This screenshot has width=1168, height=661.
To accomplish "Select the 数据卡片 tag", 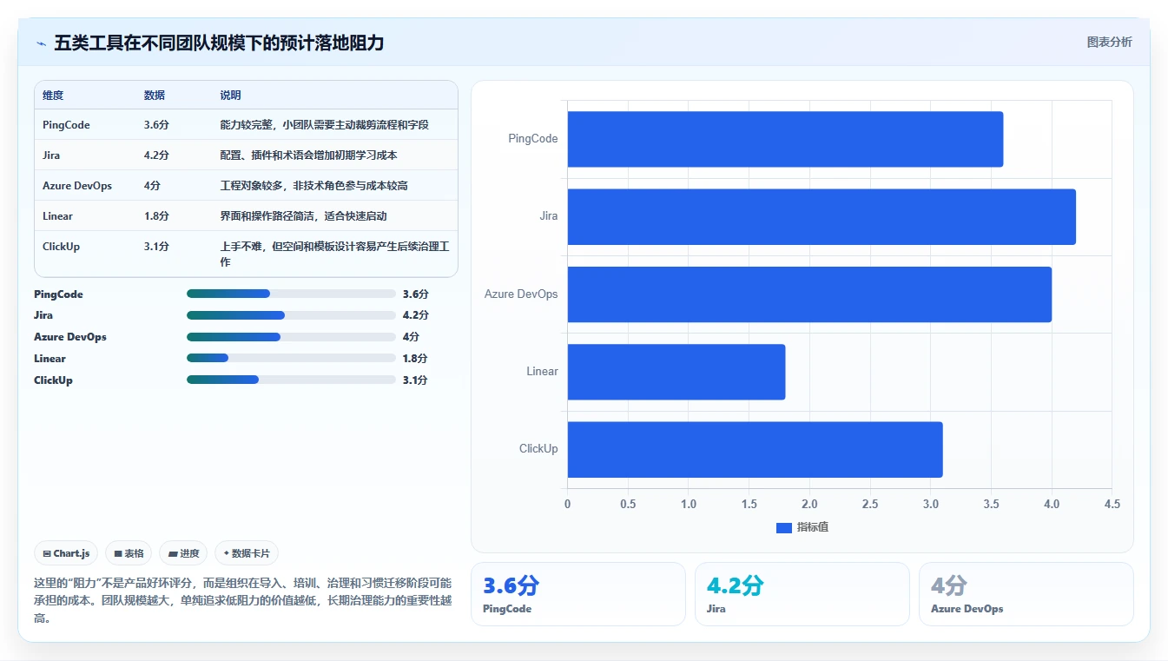I will point(247,553).
